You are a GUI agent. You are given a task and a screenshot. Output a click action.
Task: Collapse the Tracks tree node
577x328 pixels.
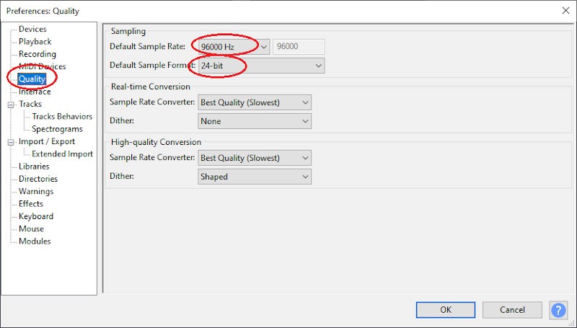pyautogui.click(x=11, y=105)
